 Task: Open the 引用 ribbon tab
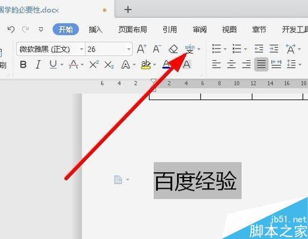click(169, 29)
